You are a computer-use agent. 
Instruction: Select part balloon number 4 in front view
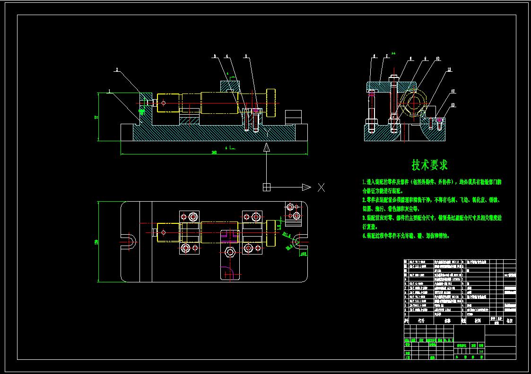(227, 56)
